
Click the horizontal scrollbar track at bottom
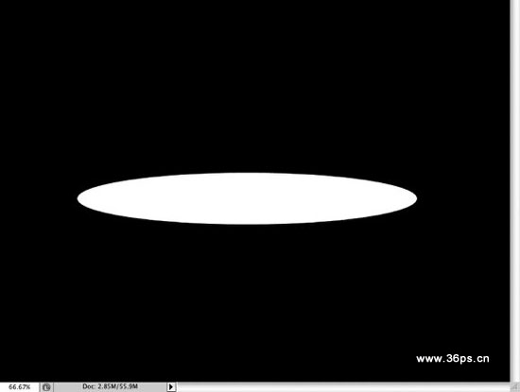tap(343, 387)
